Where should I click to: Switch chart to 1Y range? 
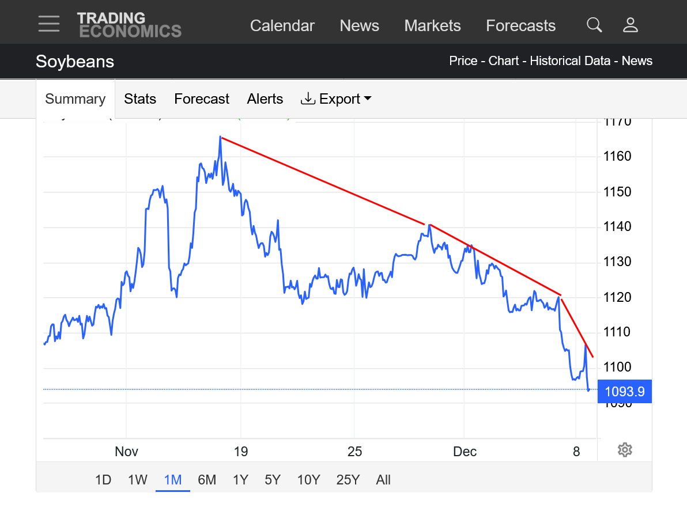(241, 480)
